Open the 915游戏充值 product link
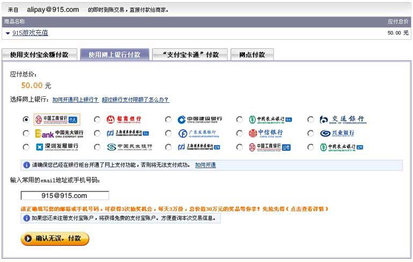The image size is (413, 262). point(30,33)
